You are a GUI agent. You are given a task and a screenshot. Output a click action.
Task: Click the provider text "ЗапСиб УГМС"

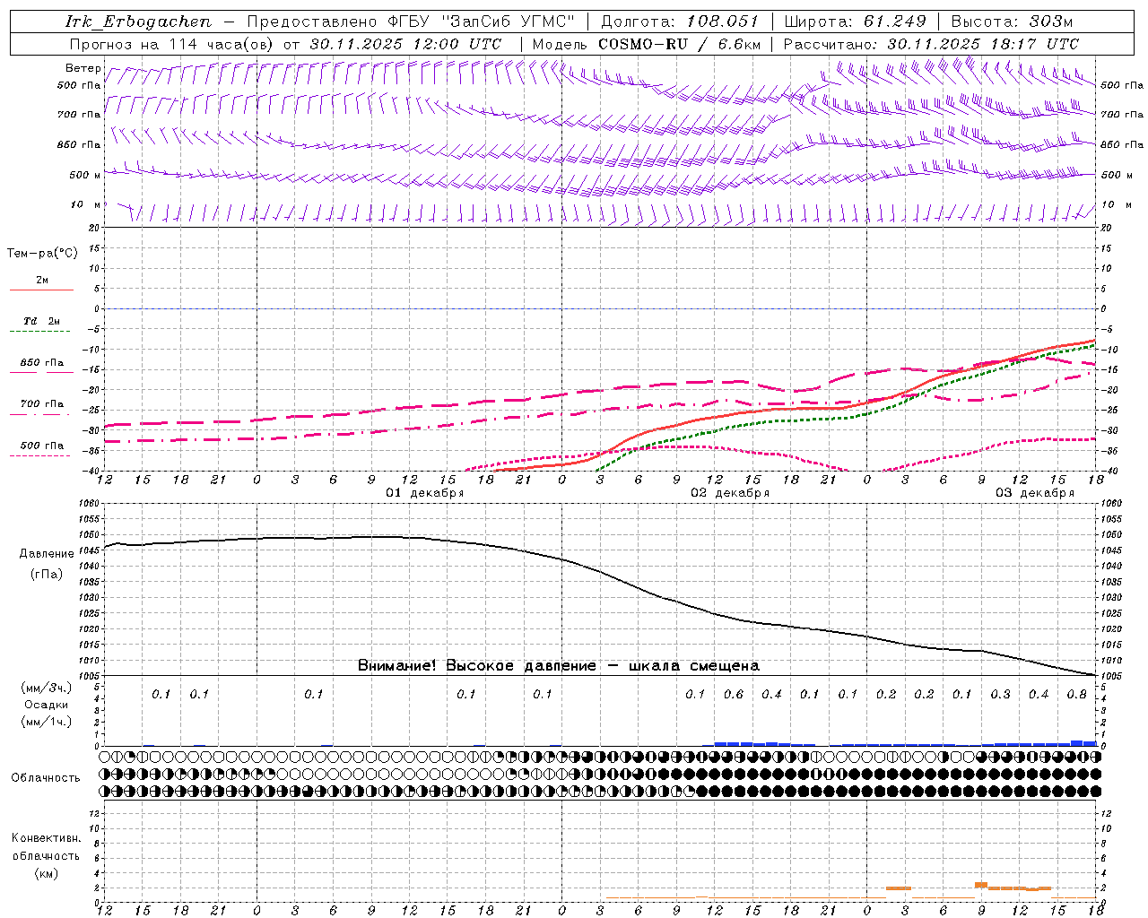click(x=509, y=22)
